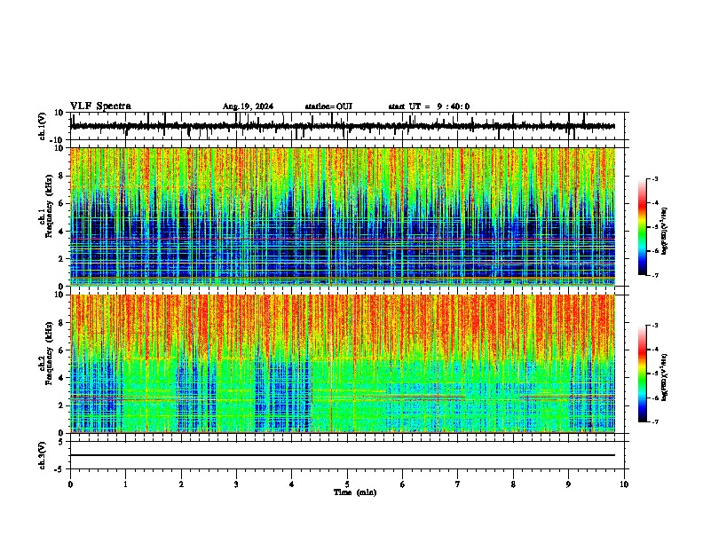703x543 pixels.
Task: Click the "2" kHz tick on ch.2 spectrogram
Action: (x=61, y=405)
